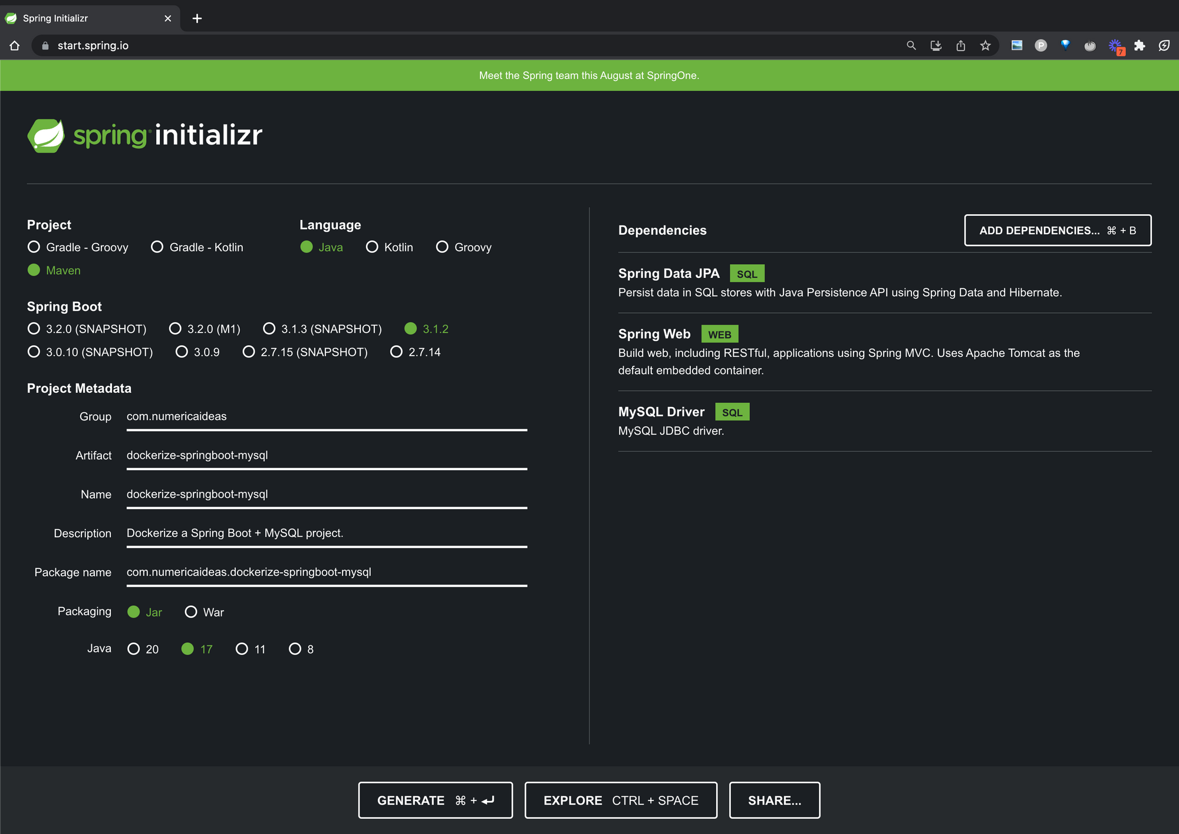Select the Gradle - Kotlin project option
1179x834 pixels.
point(157,247)
